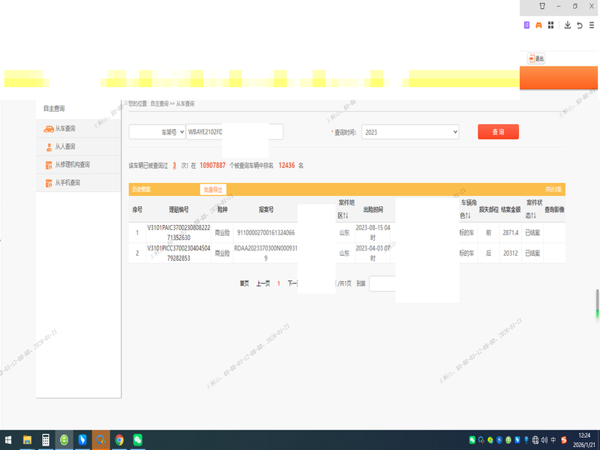Screen dimensions: 600x450
Task: Open the 查询时间 year dropdown showing 2023
Action: pyautogui.click(x=409, y=132)
